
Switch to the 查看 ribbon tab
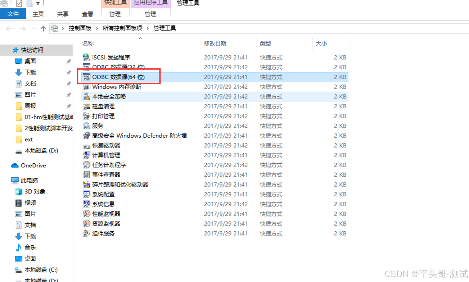coord(88,14)
